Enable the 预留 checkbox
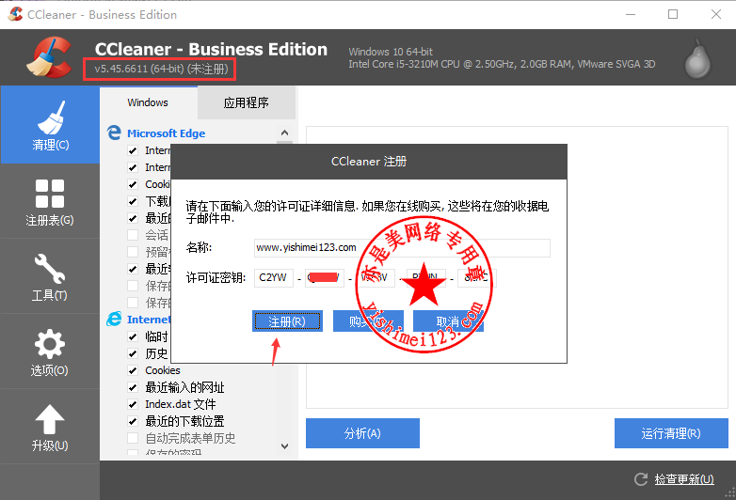 point(133,252)
